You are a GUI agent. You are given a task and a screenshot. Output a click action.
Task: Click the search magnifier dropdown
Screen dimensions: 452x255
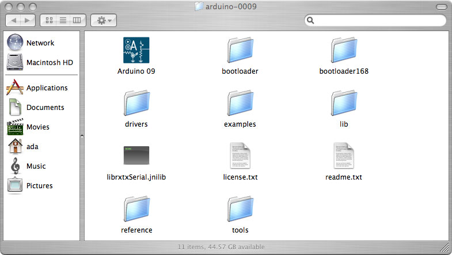click(311, 20)
